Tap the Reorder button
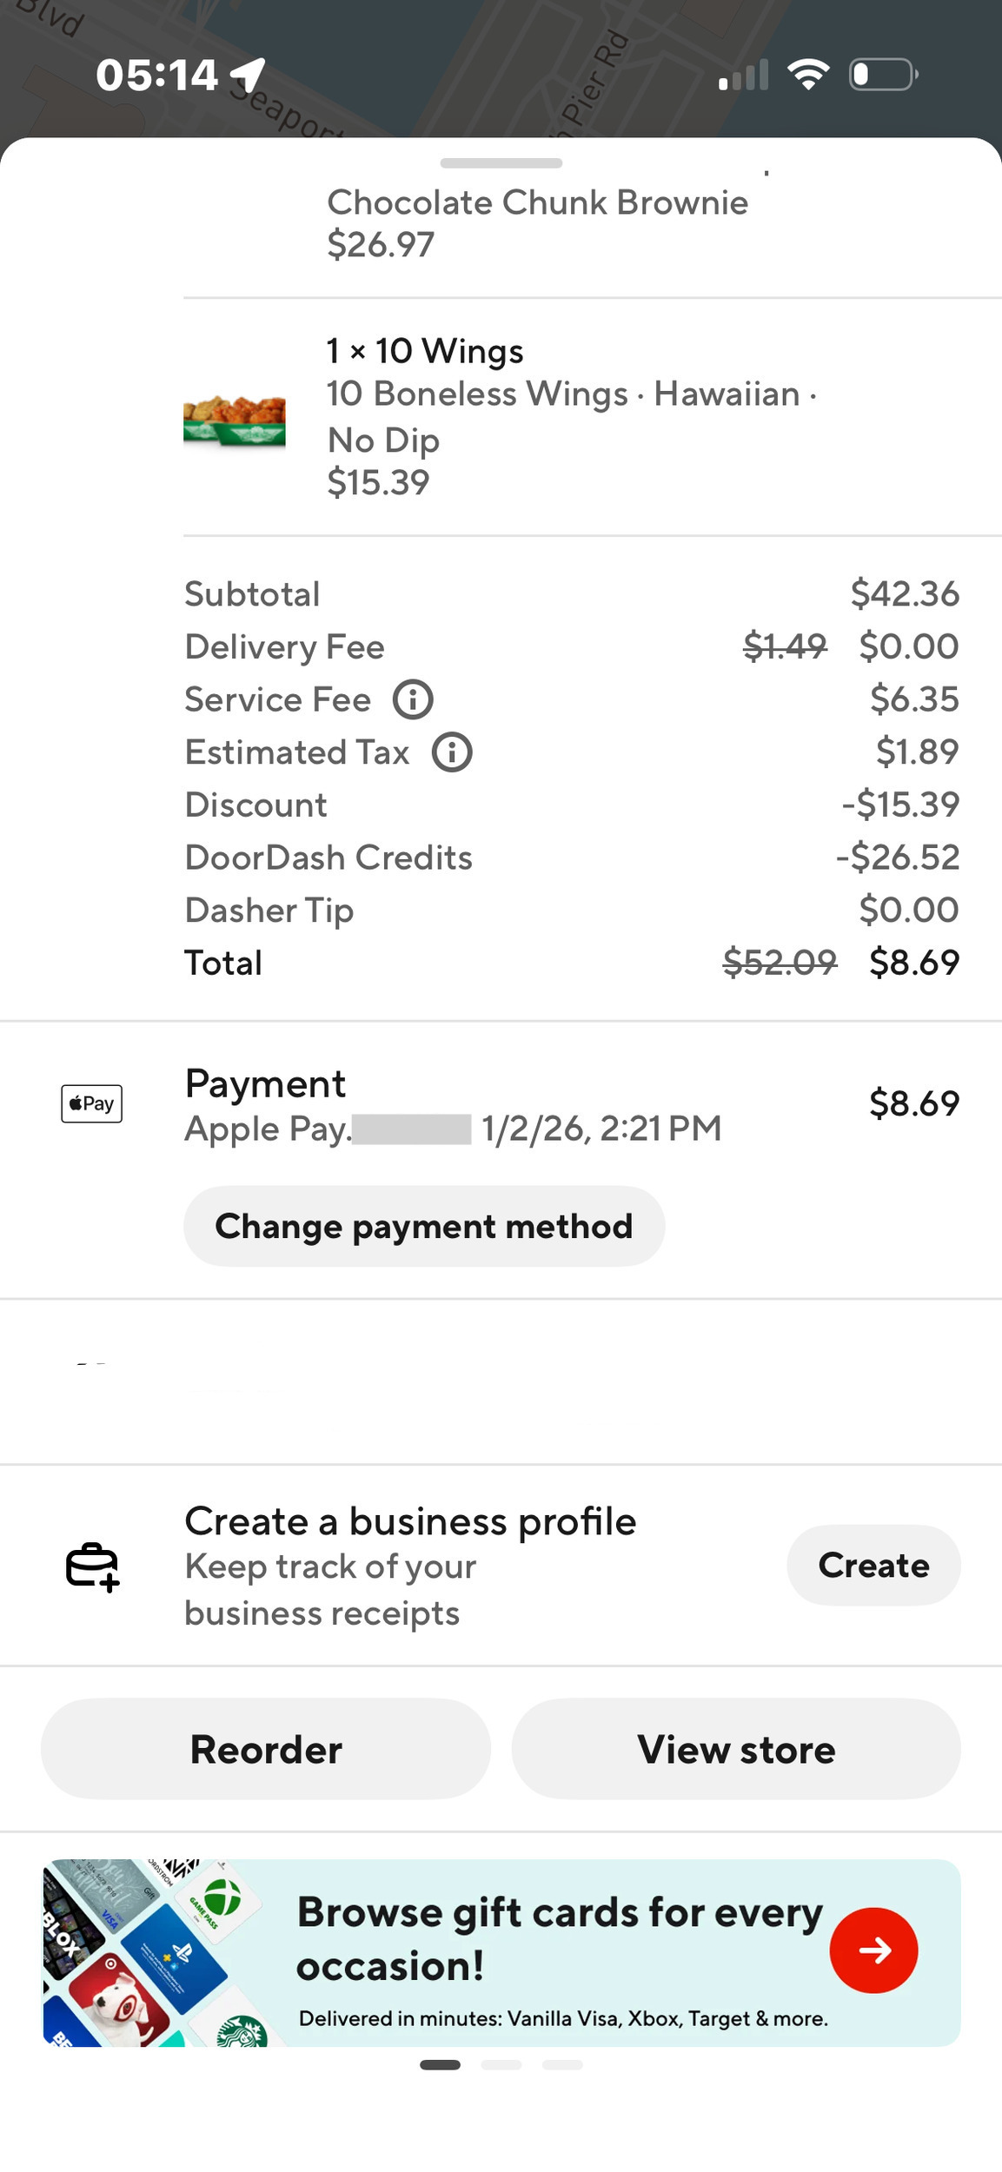The width and height of the screenshot is (1002, 2172). click(x=266, y=1749)
